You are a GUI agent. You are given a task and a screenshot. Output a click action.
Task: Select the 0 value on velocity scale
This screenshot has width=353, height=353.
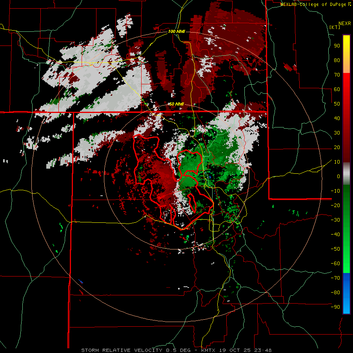point(338,176)
